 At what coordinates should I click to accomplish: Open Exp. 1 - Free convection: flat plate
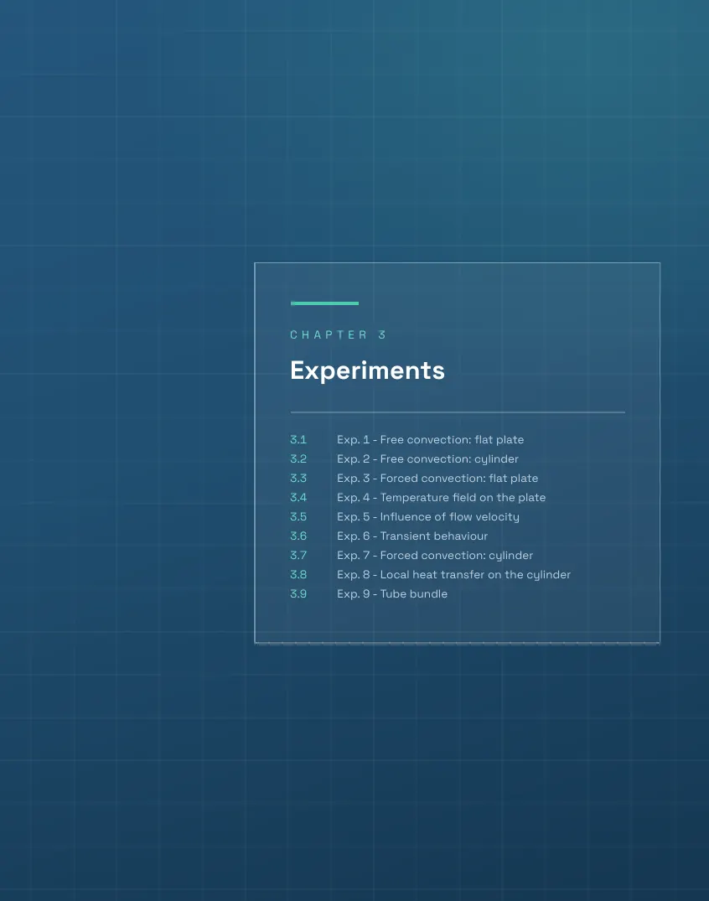tap(430, 439)
